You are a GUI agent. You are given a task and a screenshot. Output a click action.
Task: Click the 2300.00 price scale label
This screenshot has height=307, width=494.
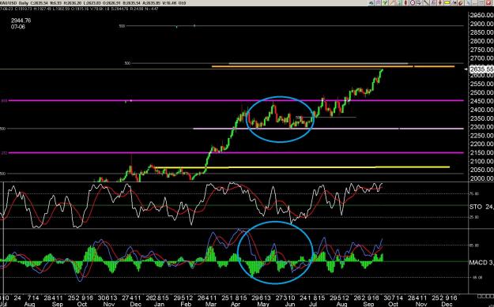[481, 127]
